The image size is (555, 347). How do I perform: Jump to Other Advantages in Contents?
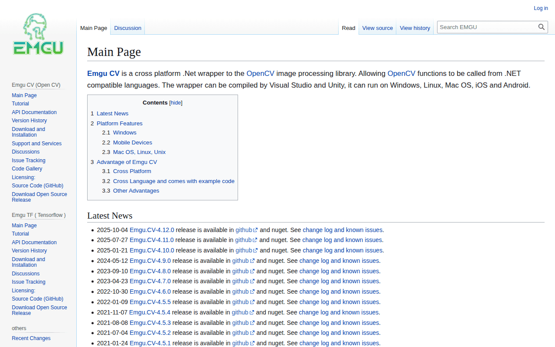(136, 191)
